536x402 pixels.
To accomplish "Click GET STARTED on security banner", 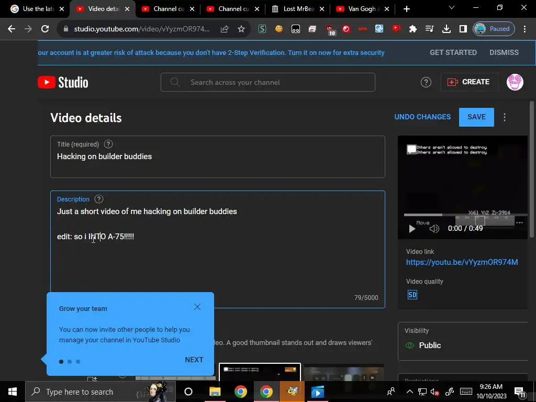I will (453, 53).
